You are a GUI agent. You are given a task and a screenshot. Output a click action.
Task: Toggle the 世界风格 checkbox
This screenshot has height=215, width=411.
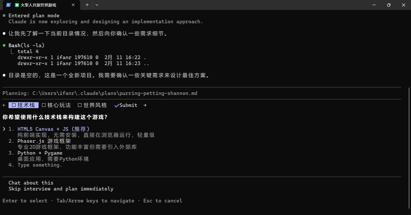click(x=80, y=105)
